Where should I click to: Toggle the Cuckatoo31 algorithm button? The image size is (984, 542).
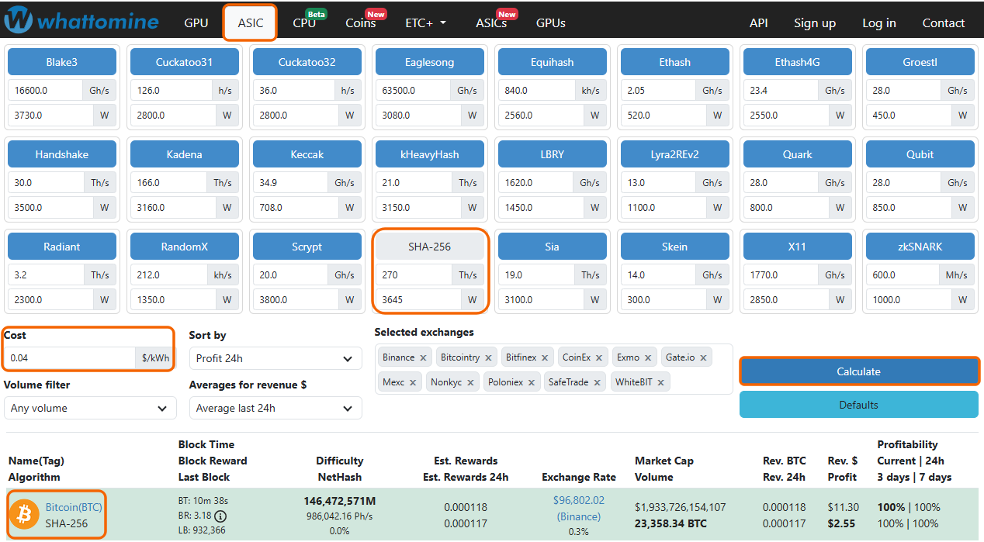coord(184,62)
